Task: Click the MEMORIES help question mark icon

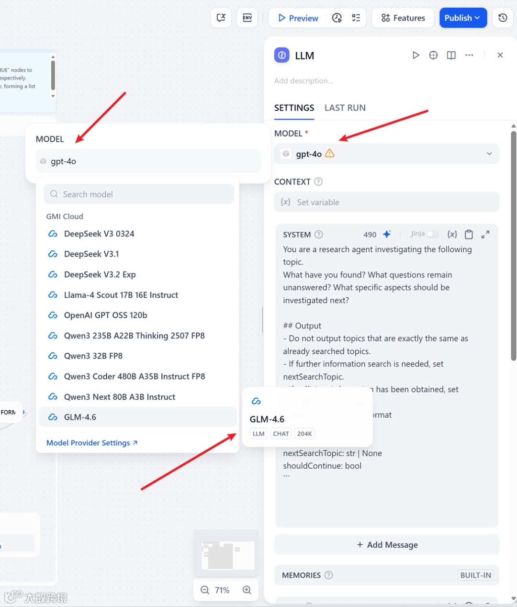Action: tap(328, 575)
